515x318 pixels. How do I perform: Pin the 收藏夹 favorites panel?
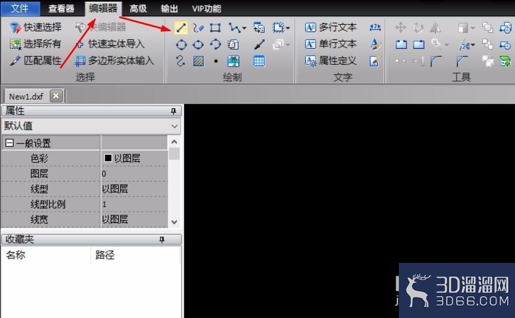coord(161,240)
